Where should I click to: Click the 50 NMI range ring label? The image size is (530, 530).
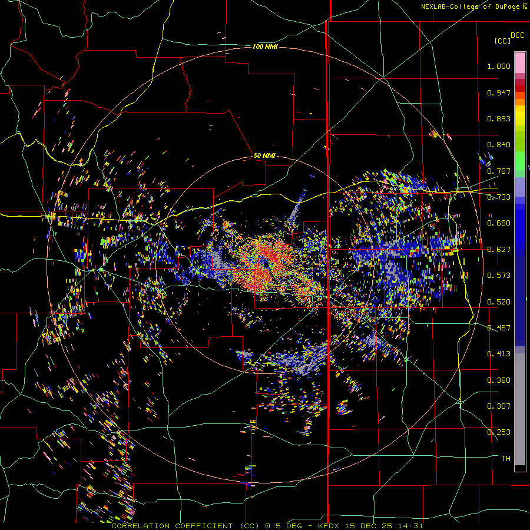(x=264, y=155)
